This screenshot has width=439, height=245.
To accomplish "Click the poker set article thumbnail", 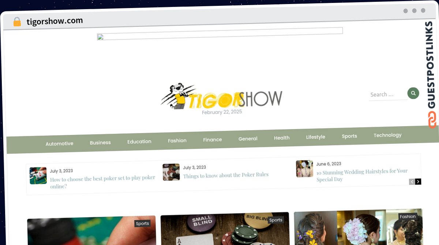I will [38, 176].
